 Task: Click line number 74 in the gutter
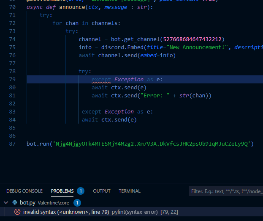pyautogui.click(x=12, y=39)
